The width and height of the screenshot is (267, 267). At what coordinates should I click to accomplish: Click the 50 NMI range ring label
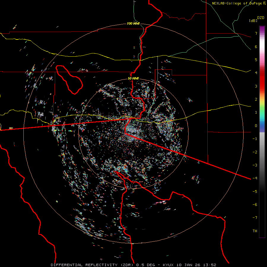[133, 78]
